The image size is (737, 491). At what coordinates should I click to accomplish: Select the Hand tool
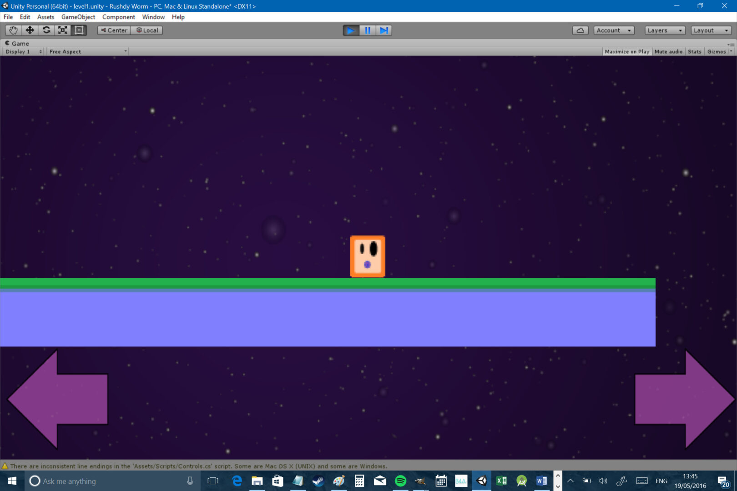tap(13, 30)
